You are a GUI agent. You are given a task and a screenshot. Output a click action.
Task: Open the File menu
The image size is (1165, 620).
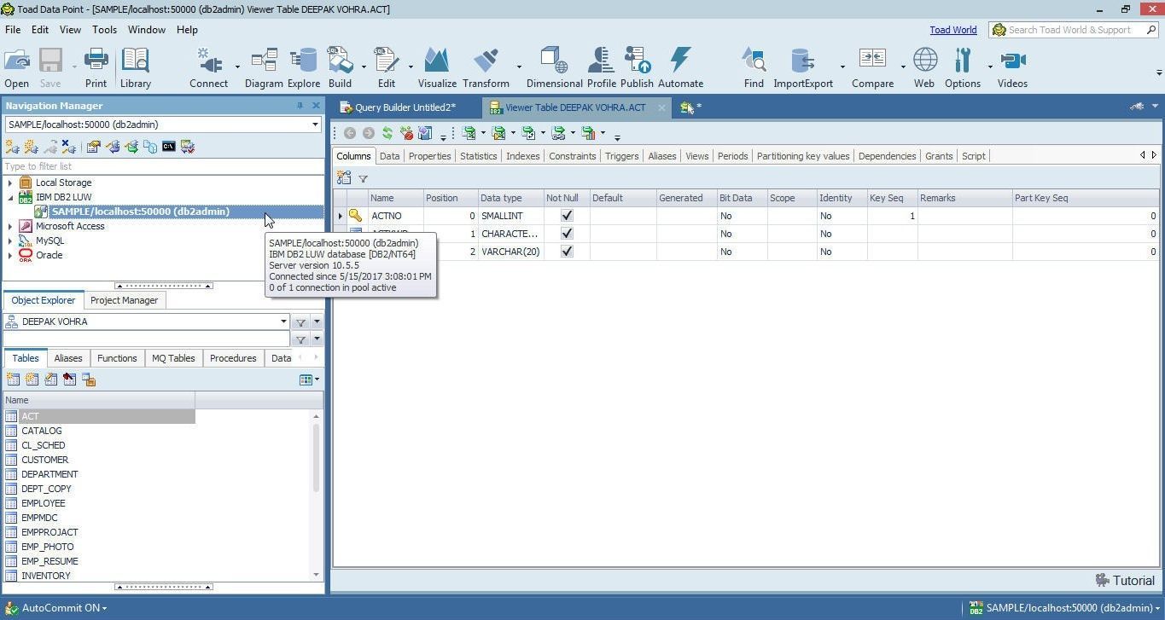coord(13,29)
